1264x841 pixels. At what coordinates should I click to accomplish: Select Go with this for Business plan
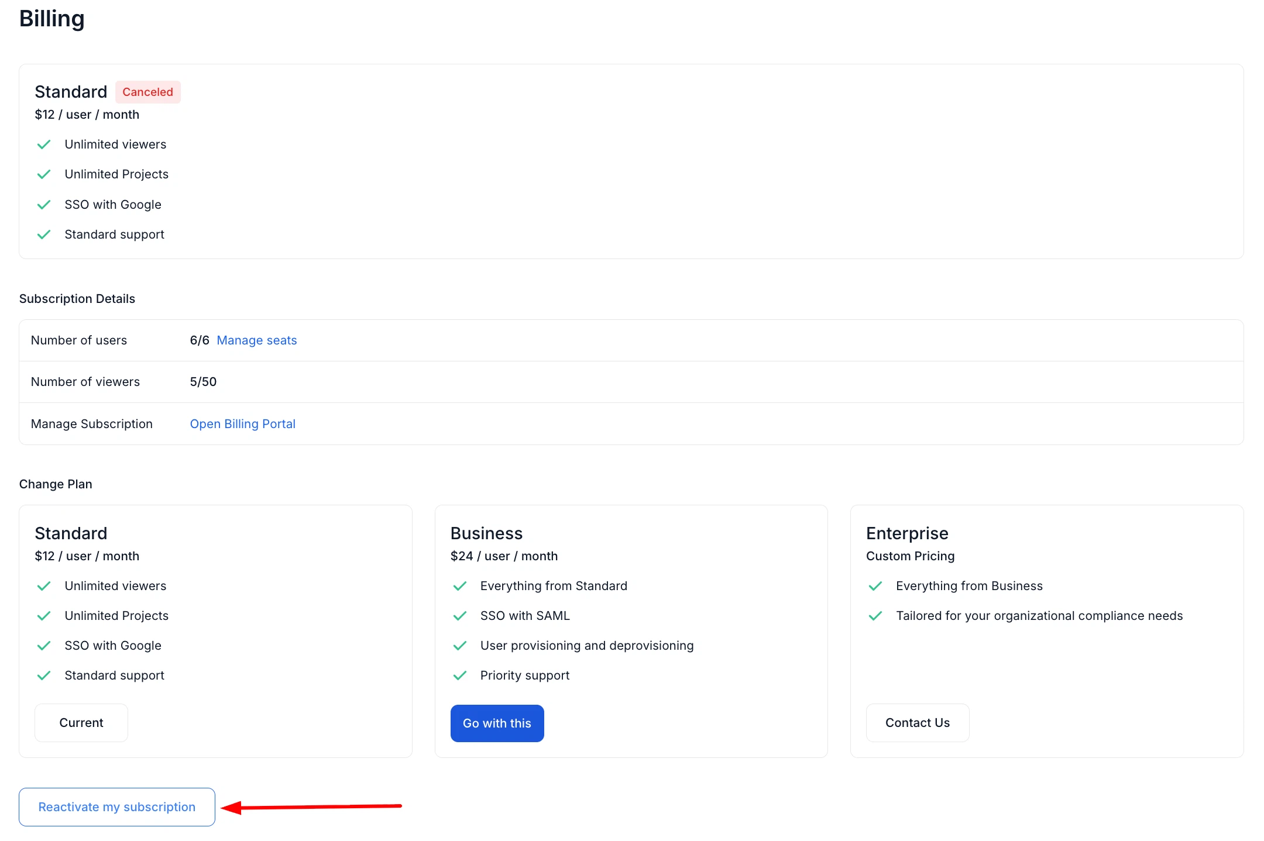(497, 723)
